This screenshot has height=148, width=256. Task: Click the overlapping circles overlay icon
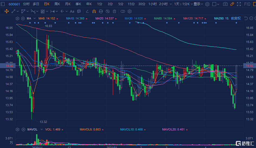point(123,11)
